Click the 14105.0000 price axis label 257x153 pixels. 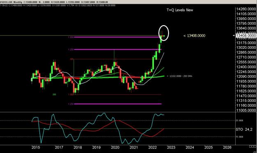(246, 14)
